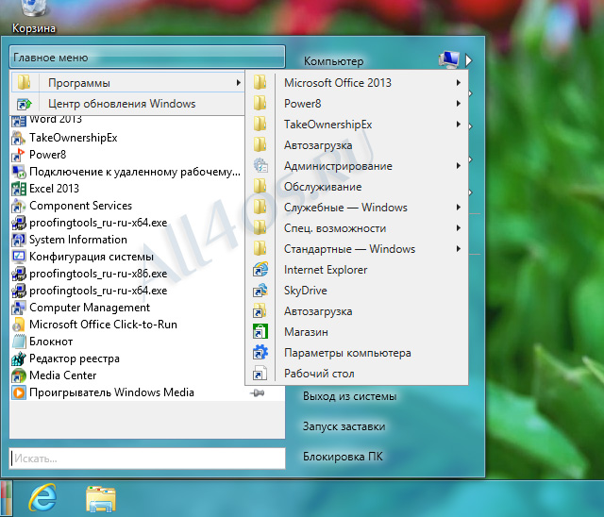Click the Искать search field

147,459
